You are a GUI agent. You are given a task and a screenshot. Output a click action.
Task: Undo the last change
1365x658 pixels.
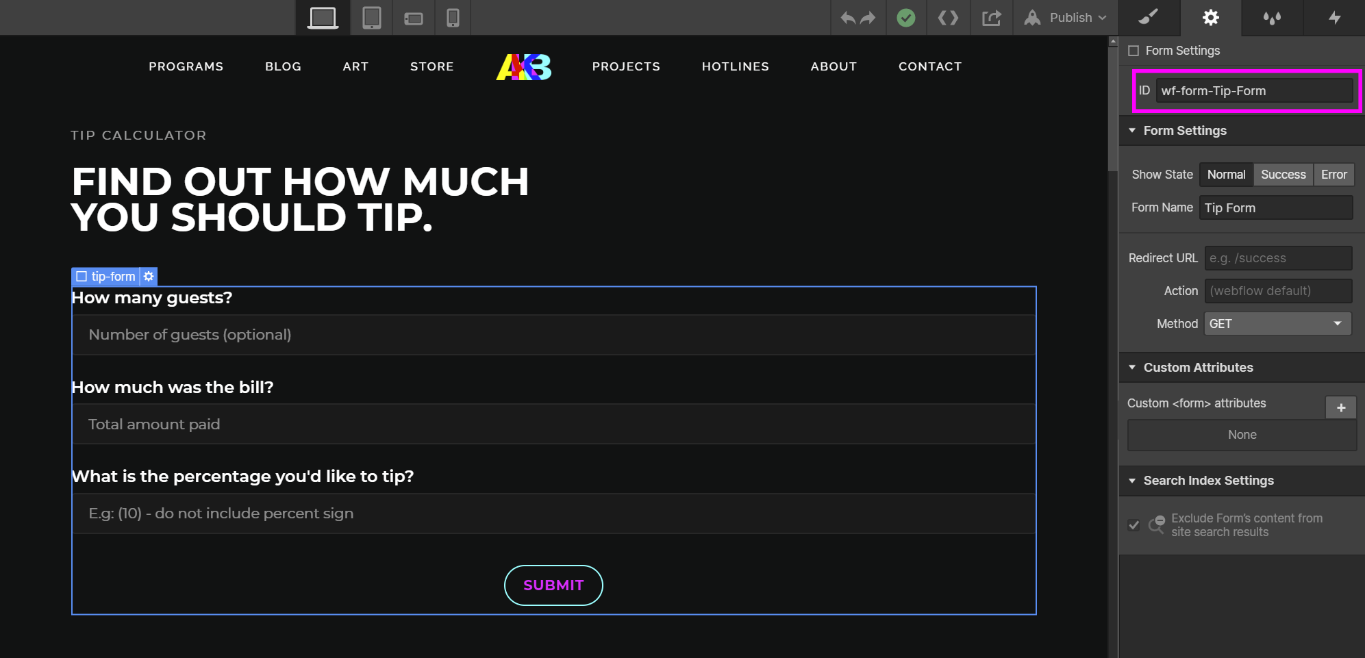coord(848,18)
